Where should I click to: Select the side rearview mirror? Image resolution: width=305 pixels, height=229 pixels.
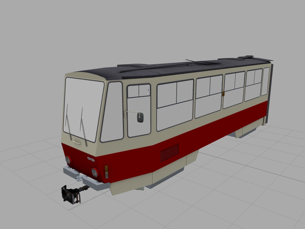[140, 117]
